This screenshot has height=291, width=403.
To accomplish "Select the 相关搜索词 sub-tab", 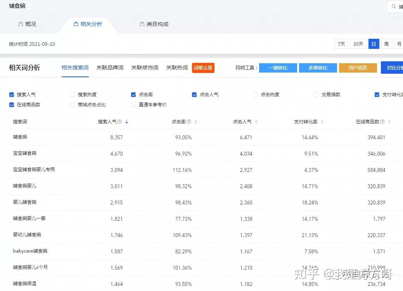I will pos(75,68).
